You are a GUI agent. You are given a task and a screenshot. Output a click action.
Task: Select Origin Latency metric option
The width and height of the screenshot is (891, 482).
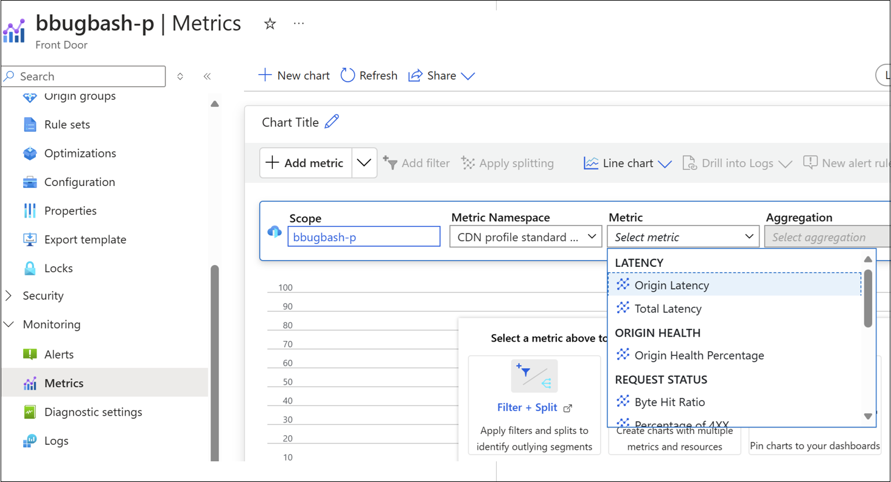pyautogui.click(x=671, y=285)
